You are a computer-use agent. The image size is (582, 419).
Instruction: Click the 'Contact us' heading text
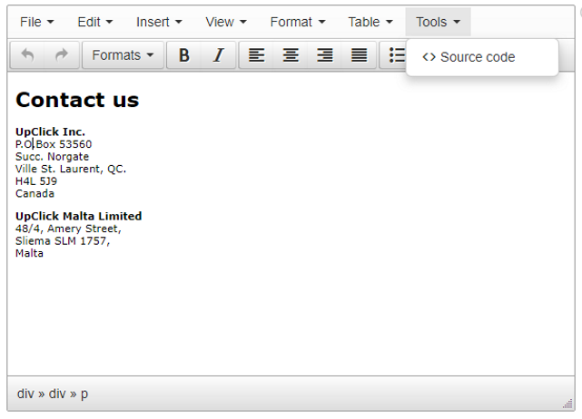coord(77,100)
